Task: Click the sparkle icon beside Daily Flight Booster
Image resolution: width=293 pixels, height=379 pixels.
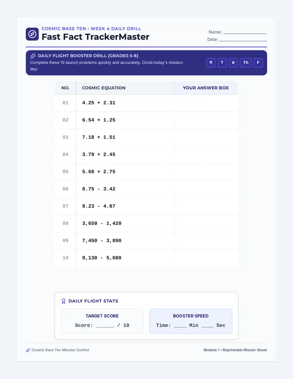Action: coord(33,56)
